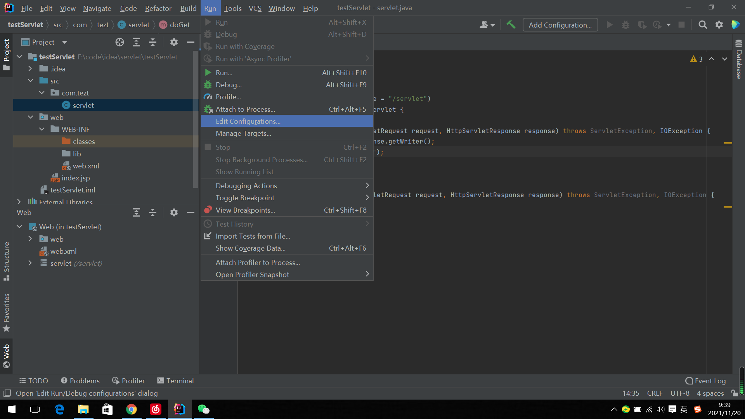Select opened file locate icon in Project panel
This screenshot has width=745, height=419.
tap(120, 42)
